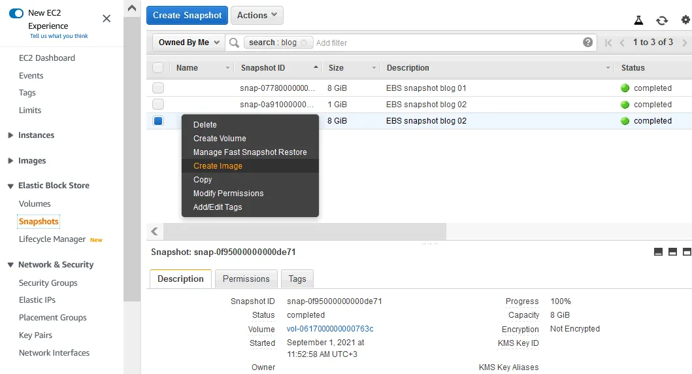Select 'Create Image' from context menu
The height and width of the screenshot is (374, 692).
click(x=218, y=166)
